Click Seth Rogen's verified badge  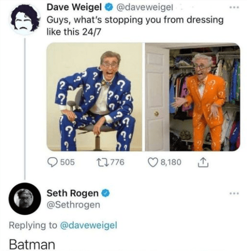(106, 193)
